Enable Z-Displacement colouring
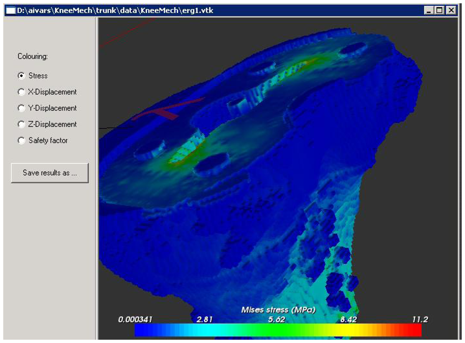 pos(21,125)
